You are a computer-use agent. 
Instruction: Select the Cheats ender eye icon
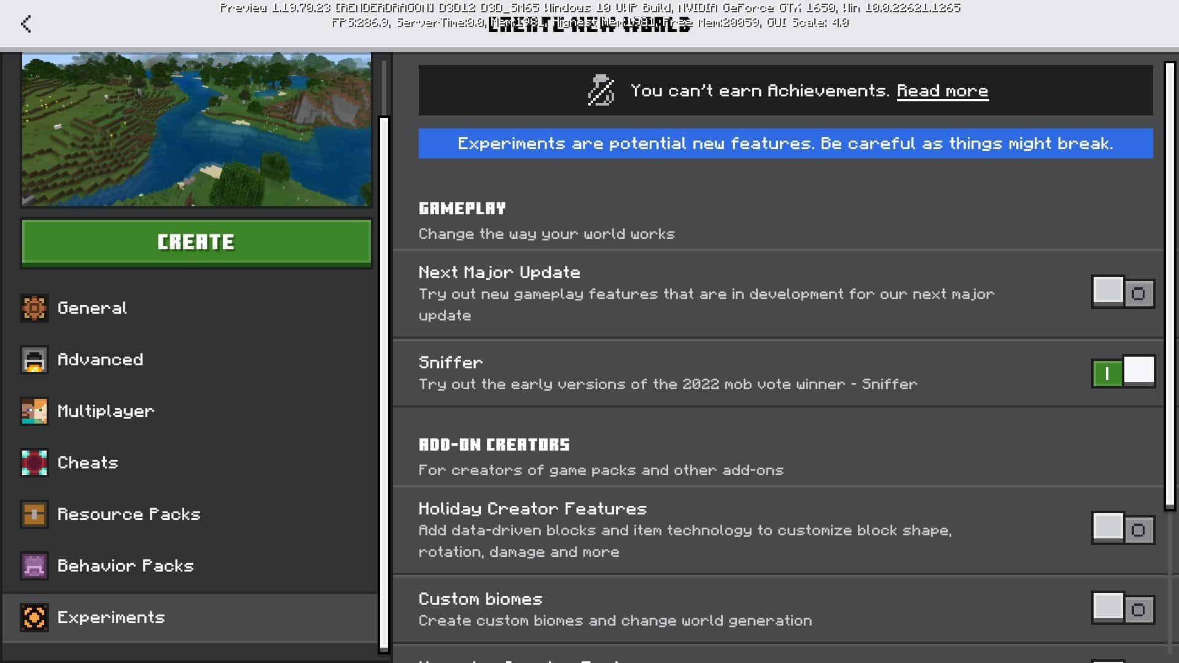[x=35, y=463]
